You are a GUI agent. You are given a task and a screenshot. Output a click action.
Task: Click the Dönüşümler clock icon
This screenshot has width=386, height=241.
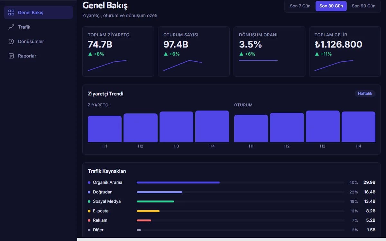tap(11, 41)
